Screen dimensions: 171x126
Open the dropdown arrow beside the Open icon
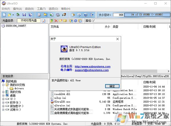[13, 15]
